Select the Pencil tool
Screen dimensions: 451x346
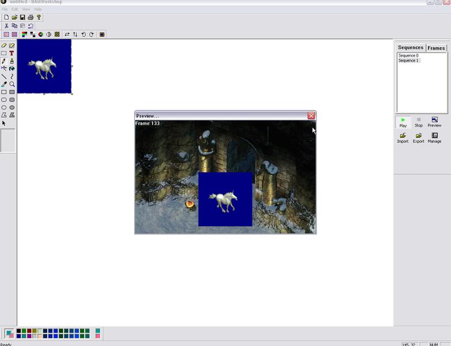tap(3, 61)
